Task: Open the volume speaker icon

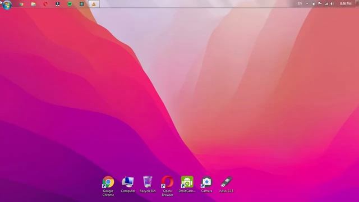Action: (x=332, y=4)
